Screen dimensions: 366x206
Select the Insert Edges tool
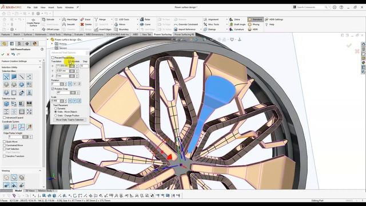(x=103, y=29)
